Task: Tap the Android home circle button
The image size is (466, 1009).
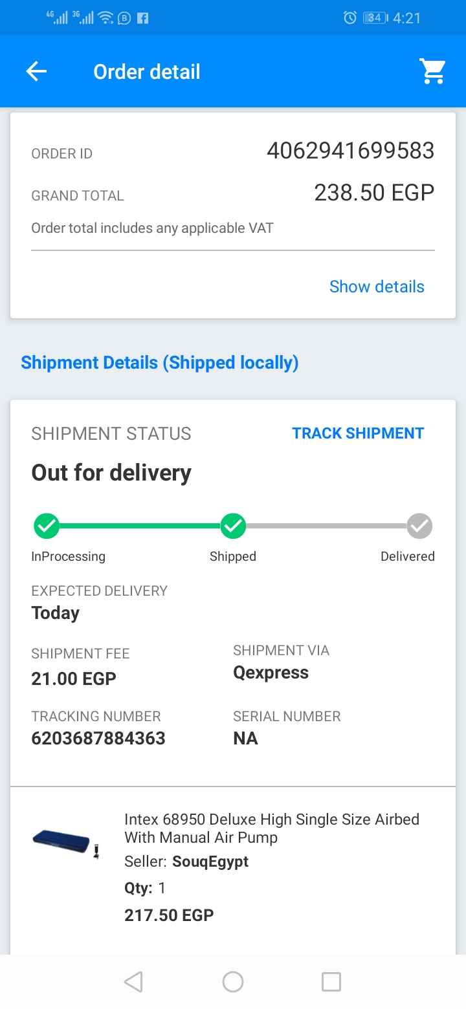Action: [233, 982]
